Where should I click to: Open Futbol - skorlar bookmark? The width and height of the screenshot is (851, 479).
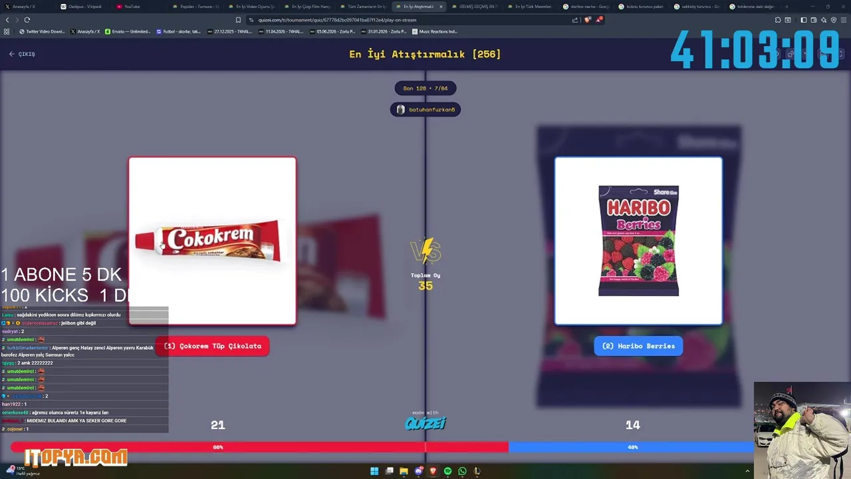pos(178,31)
